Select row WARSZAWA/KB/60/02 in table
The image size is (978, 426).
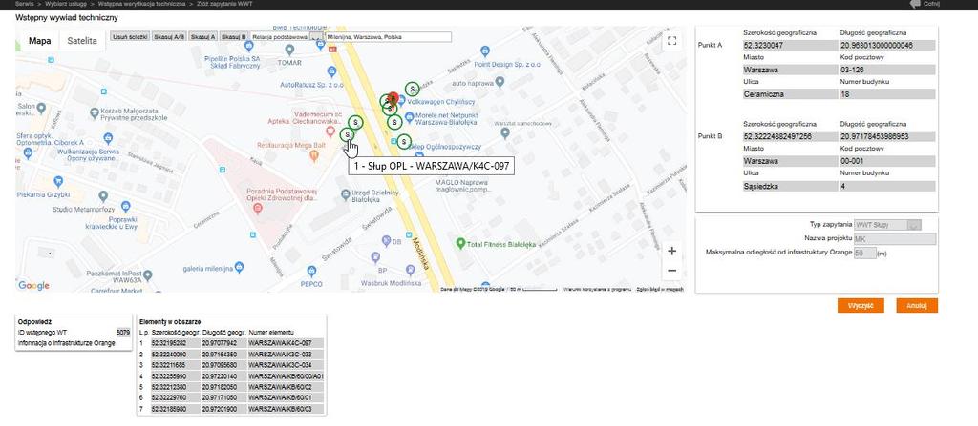231,387
